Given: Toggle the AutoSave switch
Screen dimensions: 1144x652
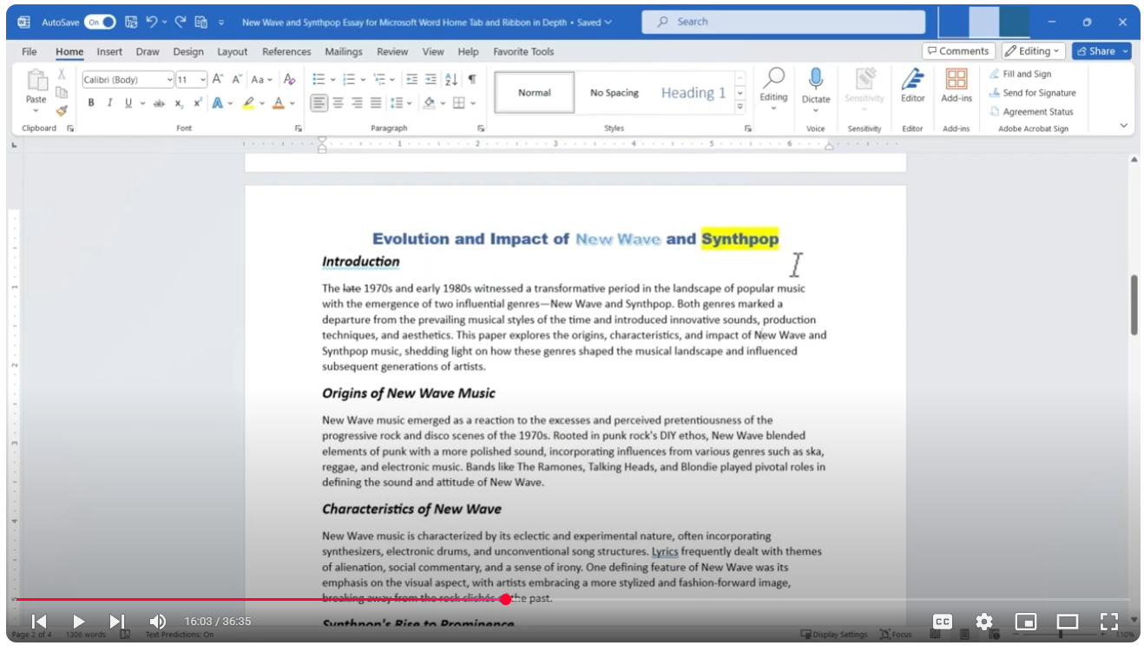Looking at the screenshot, I should tap(100, 22).
